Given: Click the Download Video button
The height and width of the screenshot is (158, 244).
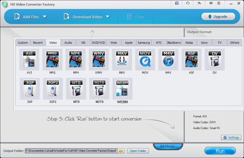Looking at the screenshot, I should [83, 17].
